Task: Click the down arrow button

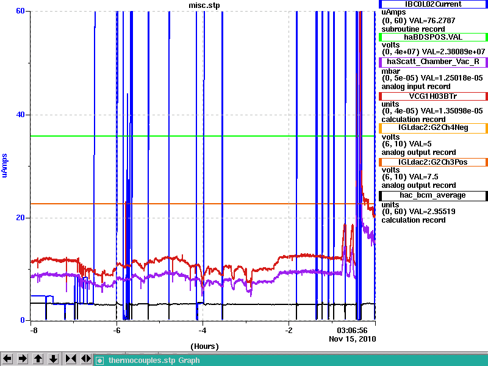Action: click(54, 359)
